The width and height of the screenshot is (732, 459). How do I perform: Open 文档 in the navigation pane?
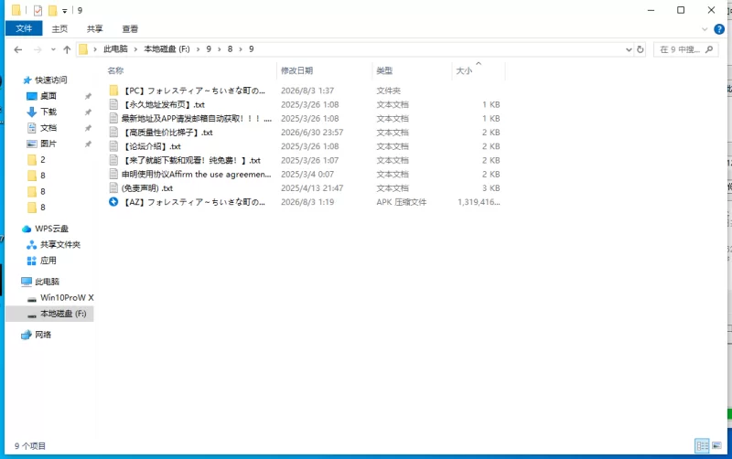(48, 128)
